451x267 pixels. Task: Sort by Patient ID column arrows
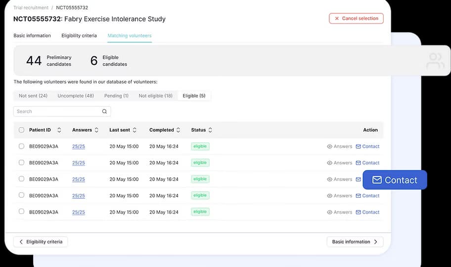[59, 130]
